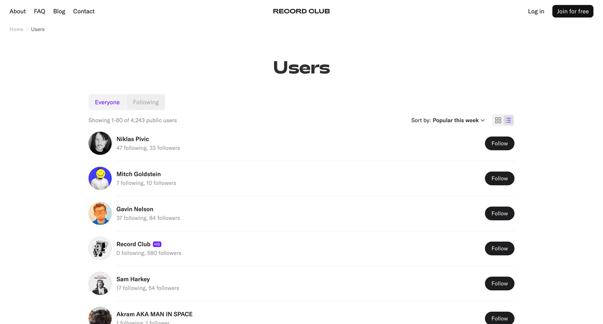Click Log in
Image resolution: width=603 pixels, height=324 pixels.
(536, 11)
